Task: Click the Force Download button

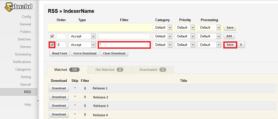Action: click(x=85, y=53)
